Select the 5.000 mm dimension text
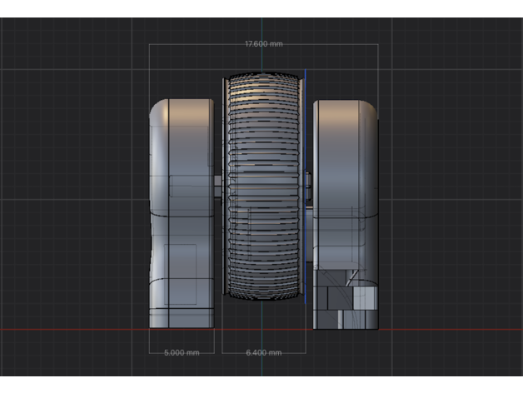Screen dimensions: 523x393 pyautogui.click(x=182, y=353)
